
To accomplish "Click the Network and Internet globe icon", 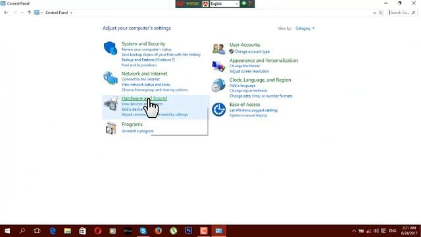I will [111, 78].
